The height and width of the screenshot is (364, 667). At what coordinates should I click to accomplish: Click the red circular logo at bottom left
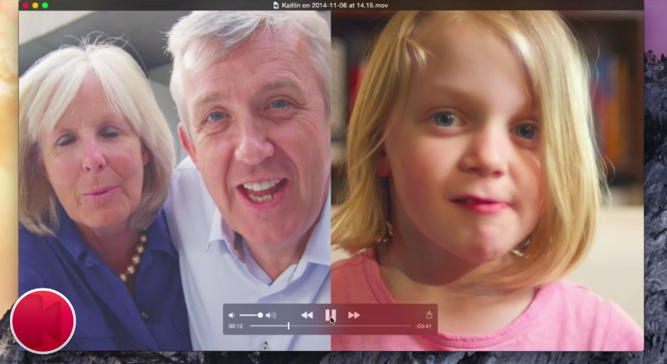click(43, 320)
